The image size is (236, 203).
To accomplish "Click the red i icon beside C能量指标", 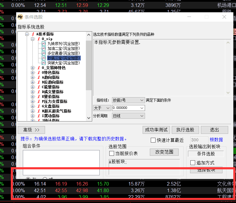I will coord(39,87).
